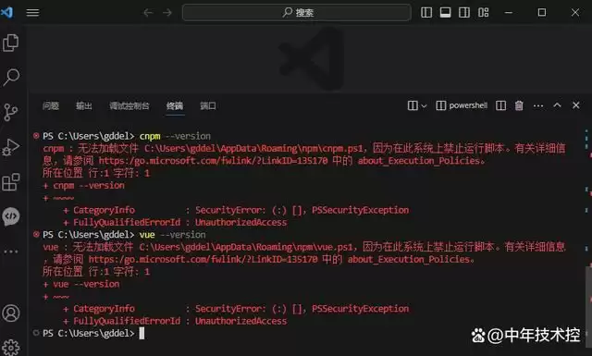This screenshot has width=592, height=356.
Task: Click the search command center box
Action: coord(297,12)
